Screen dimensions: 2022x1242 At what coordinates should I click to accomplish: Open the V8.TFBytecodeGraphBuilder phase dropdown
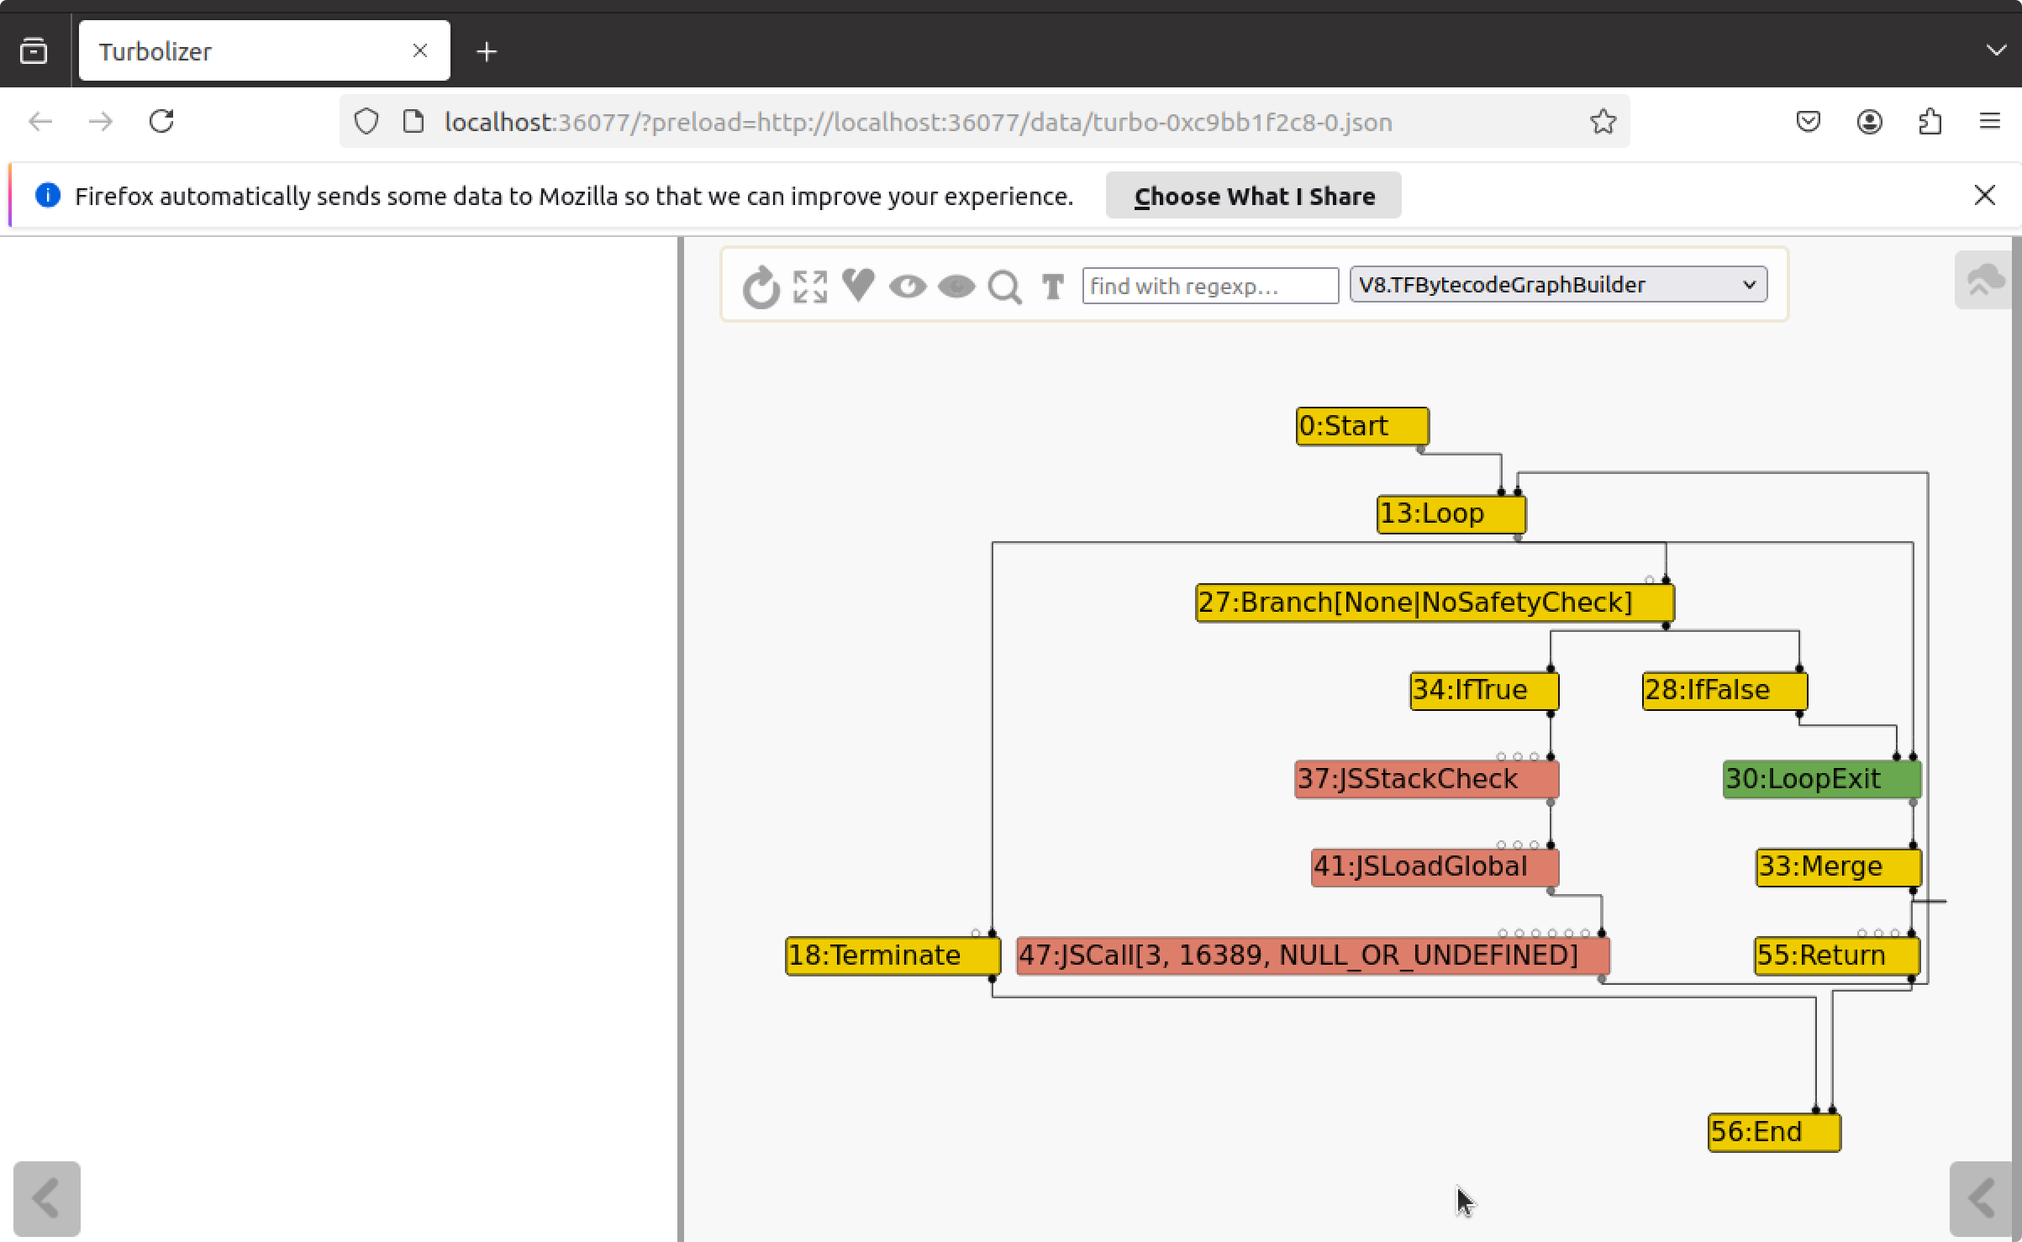pos(1557,285)
